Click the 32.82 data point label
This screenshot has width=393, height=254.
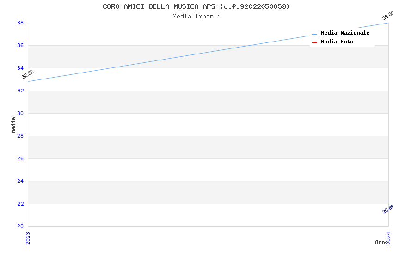(x=28, y=74)
